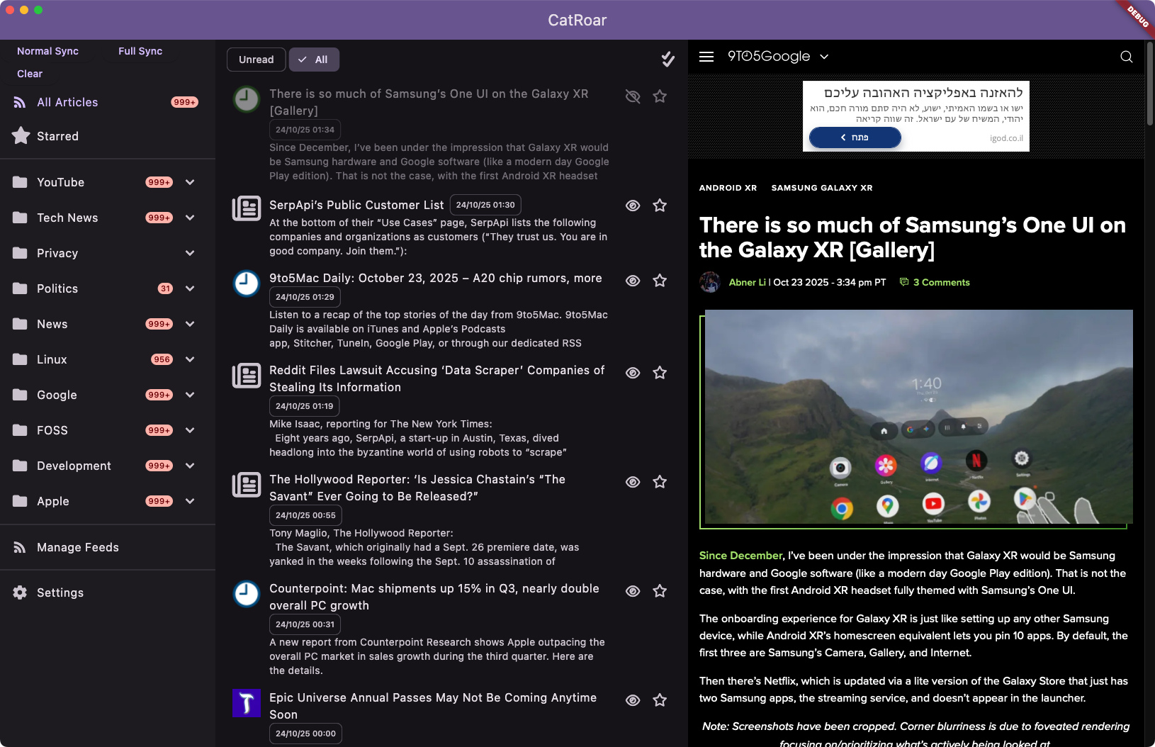Expand the News folder

[190, 324]
